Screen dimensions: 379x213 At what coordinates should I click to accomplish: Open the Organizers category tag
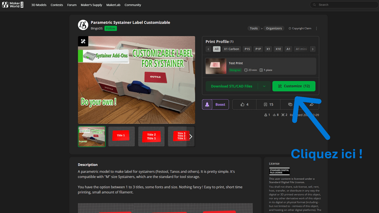tap(274, 28)
